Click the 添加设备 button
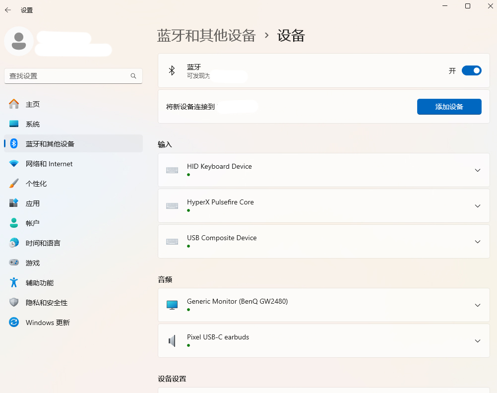The height and width of the screenshot is (393, 497). pos(449,107)
